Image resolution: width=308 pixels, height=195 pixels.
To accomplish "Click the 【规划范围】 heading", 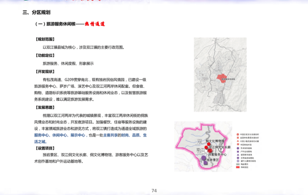I will 45,39.
